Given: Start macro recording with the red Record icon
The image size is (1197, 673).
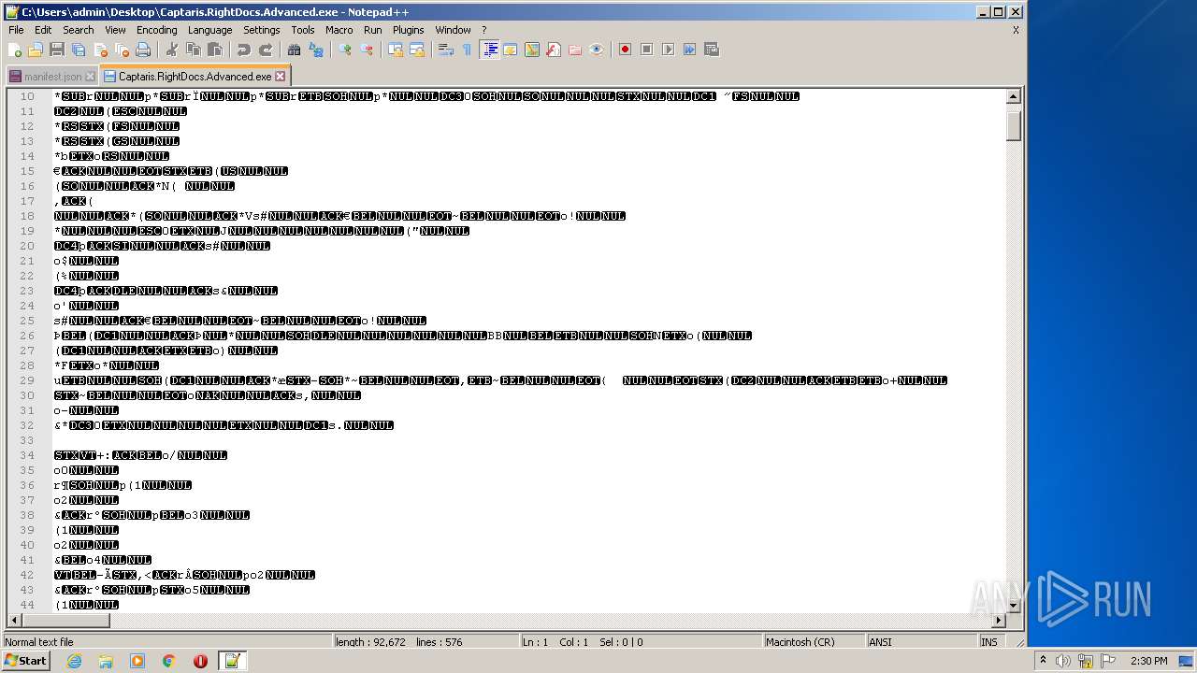Looking at the screenshot, I should 625,50.
